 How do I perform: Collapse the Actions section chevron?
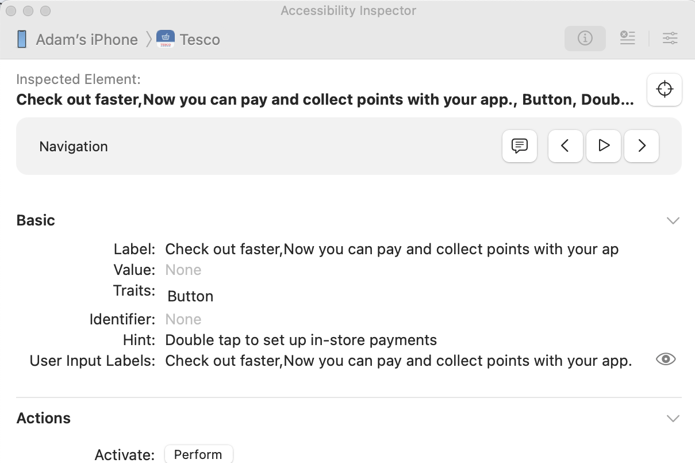click(x=673, y=419)
